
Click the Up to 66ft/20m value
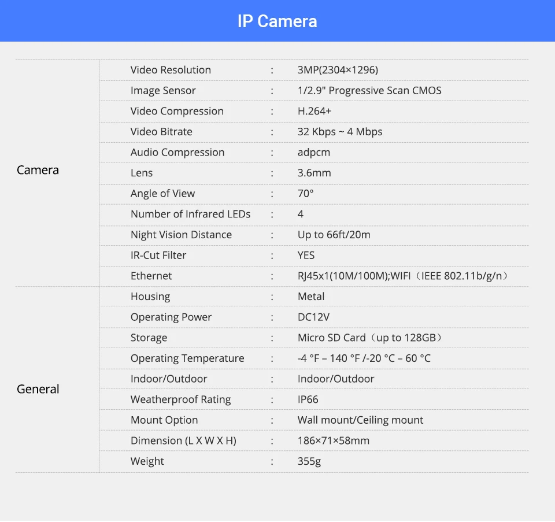click(x=334, y=235)
